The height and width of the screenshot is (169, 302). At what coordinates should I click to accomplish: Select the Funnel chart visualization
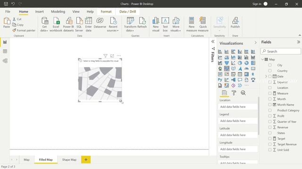tap(226, 63)
